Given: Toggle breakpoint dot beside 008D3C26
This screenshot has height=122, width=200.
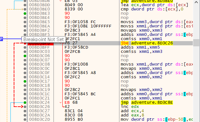Looking at the screenshot, I should click(x=25, y=107).
